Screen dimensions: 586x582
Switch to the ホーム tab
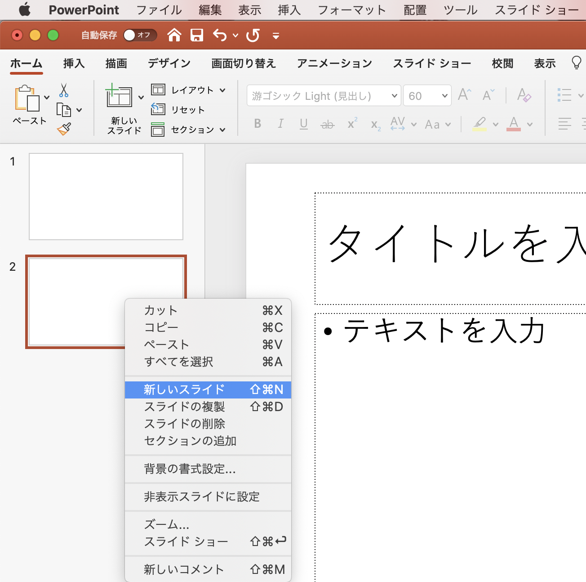tap(27, 63)
